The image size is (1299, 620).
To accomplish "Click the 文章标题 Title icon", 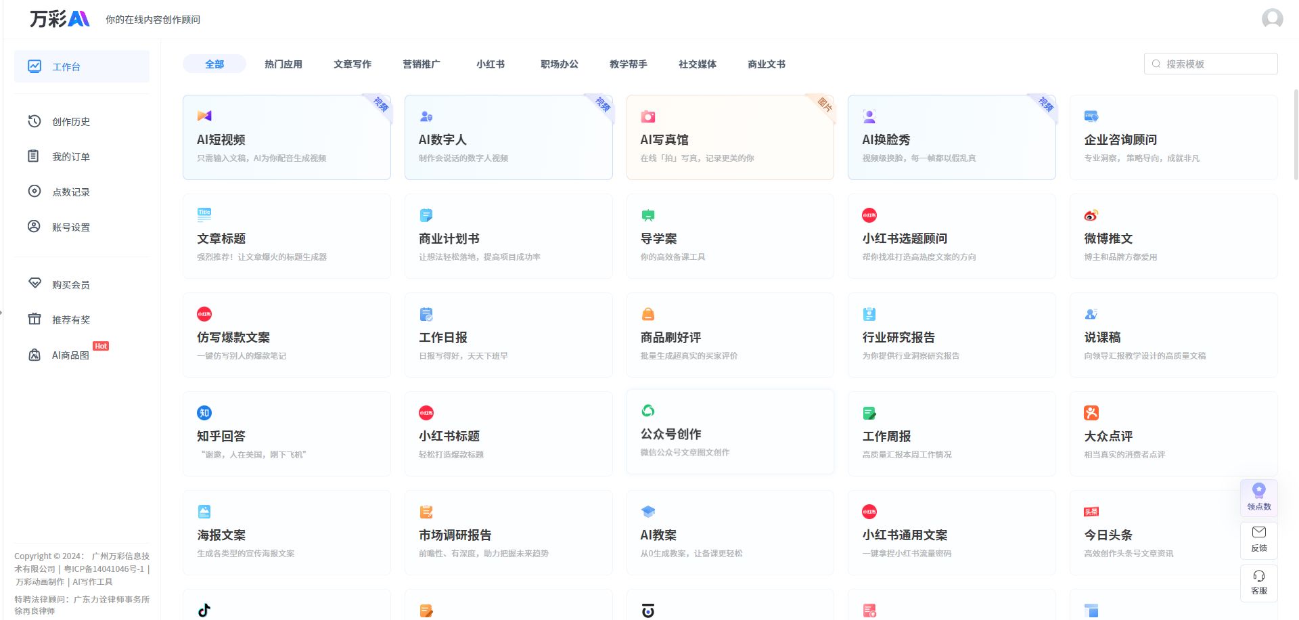I will [204, 215].
